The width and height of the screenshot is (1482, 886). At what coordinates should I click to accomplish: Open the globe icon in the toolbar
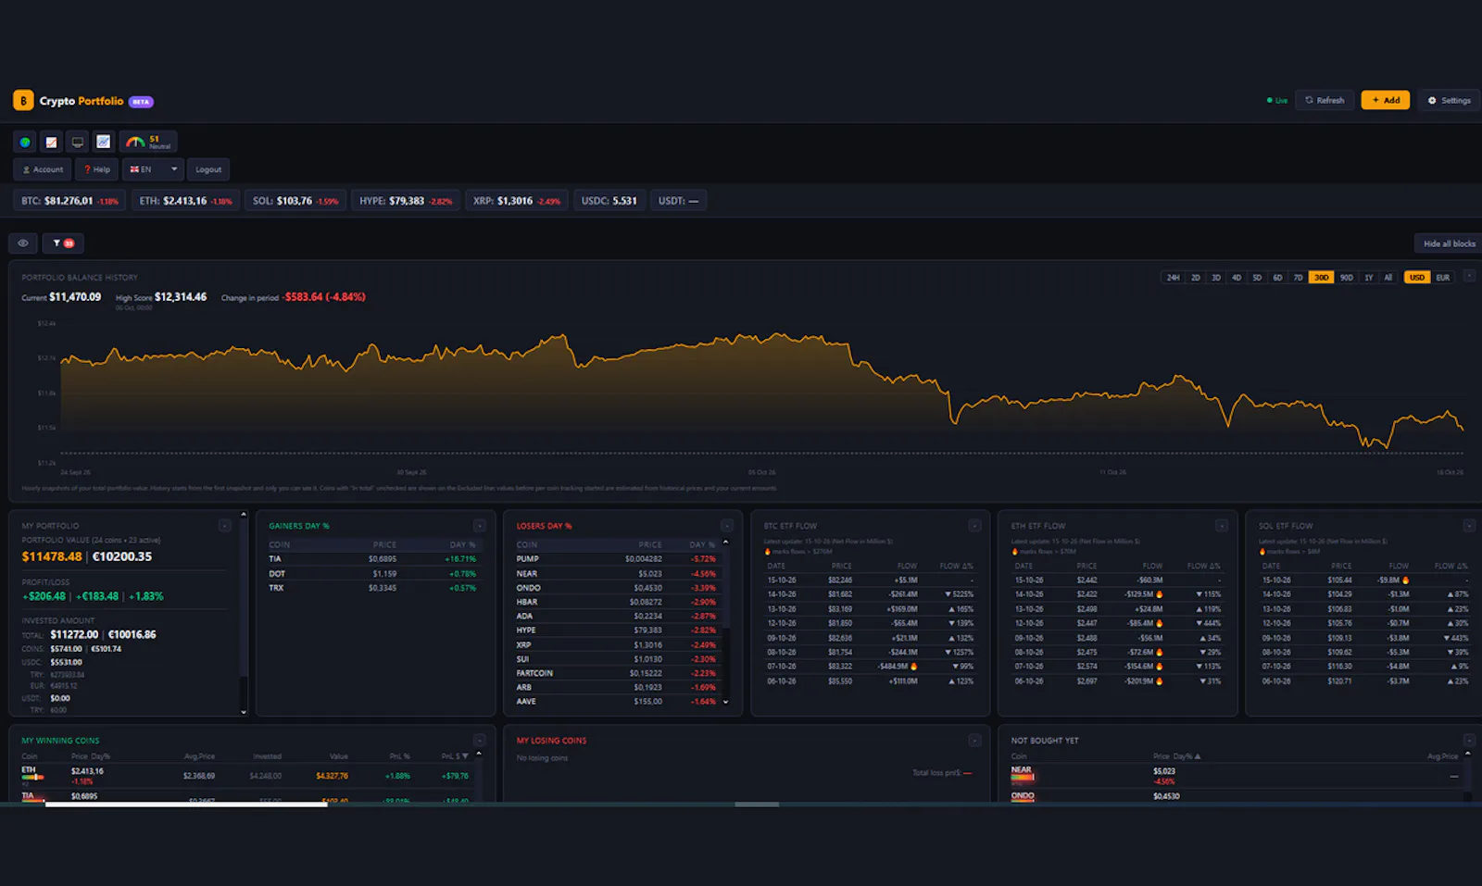[25, 142]
